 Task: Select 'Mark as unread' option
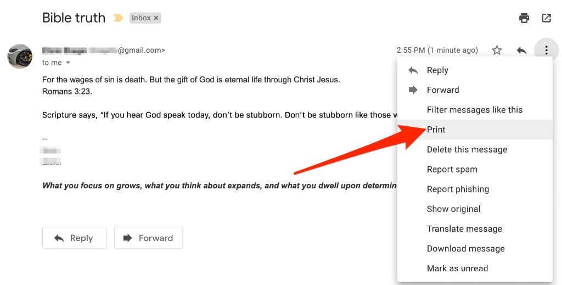pyautogui.click(x=457, y=268)
